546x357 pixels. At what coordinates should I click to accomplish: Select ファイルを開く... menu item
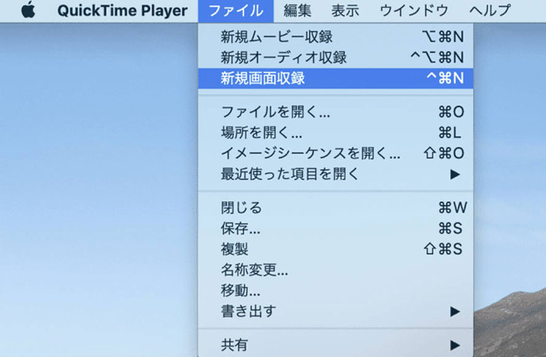(336, 112)
